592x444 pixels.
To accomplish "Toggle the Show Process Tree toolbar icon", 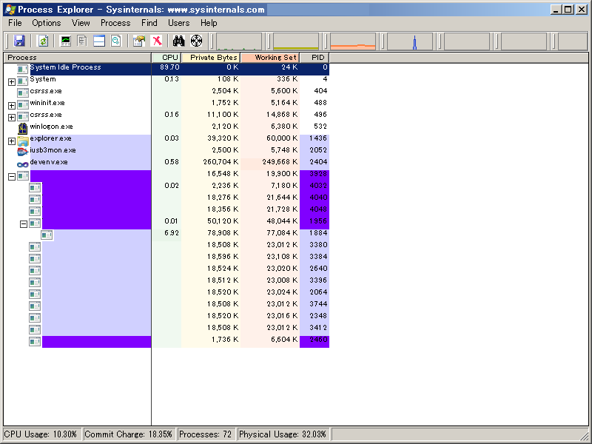I will pos(82,41).
